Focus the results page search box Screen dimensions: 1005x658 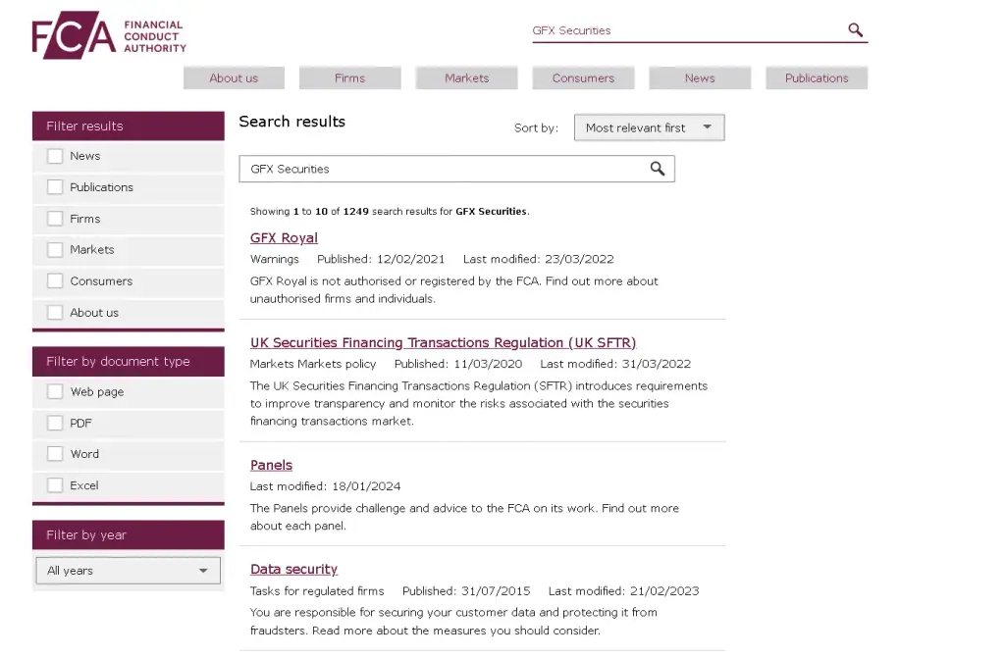457,169
